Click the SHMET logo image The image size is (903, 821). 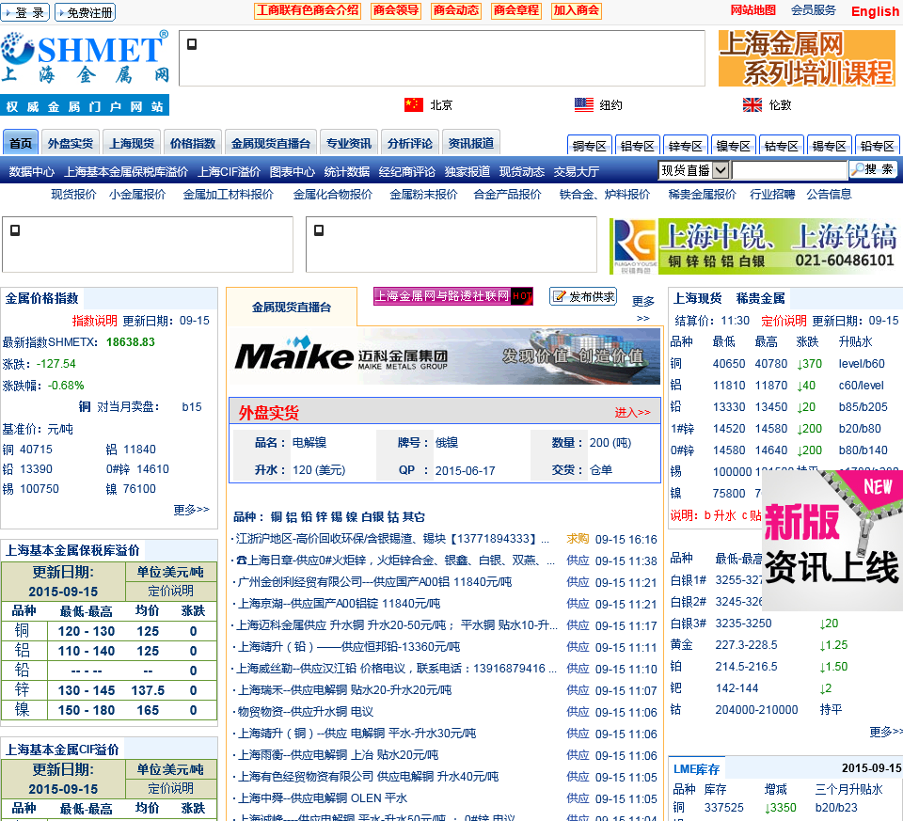click(x=86, y=57)
